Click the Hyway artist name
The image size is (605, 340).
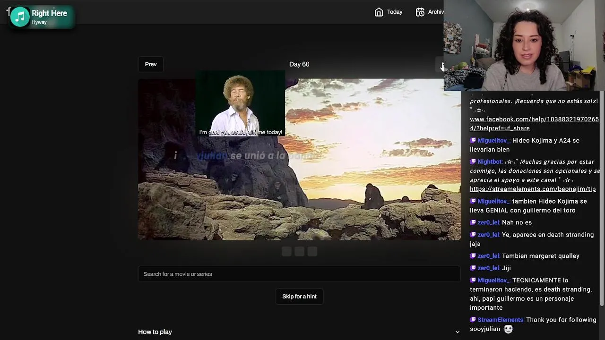(x=39, y=22)
